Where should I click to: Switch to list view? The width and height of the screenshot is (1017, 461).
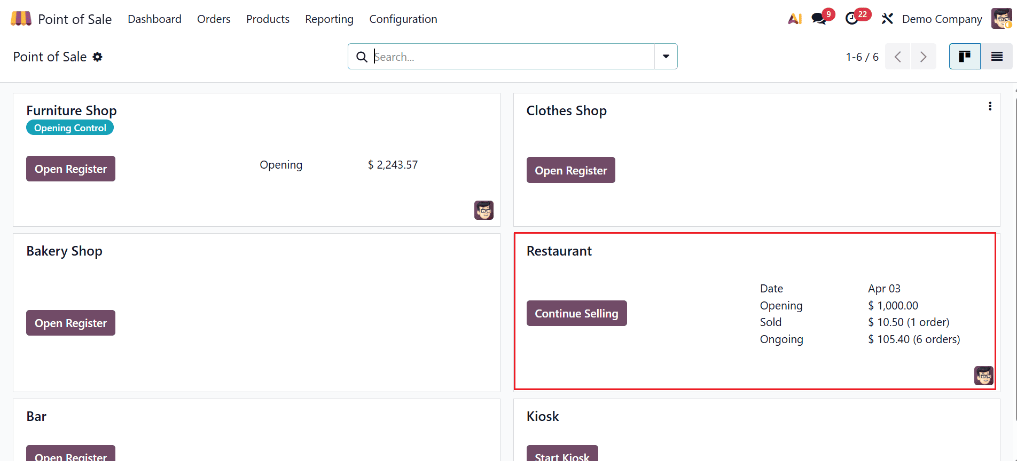(x=996, y=56)
